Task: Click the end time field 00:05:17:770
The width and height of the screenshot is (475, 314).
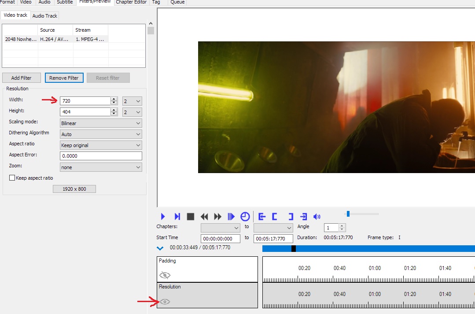Action: 273,239
